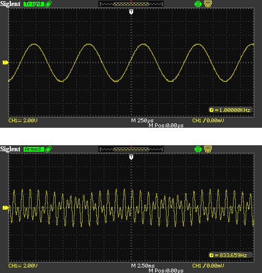Click the yellow printer icon in bottom capture
This screenshot has width=262, height=273.
(x=208, y=149)
